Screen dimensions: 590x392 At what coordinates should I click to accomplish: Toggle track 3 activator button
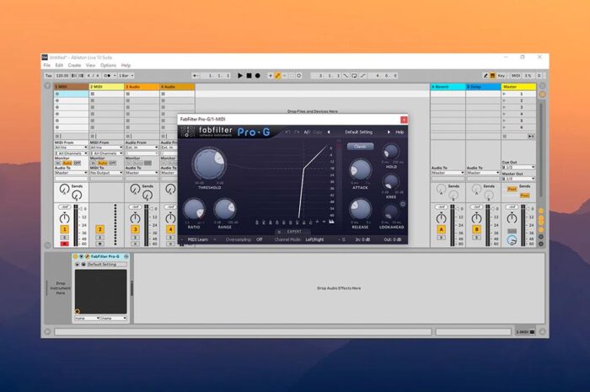(x=135, y=229)
